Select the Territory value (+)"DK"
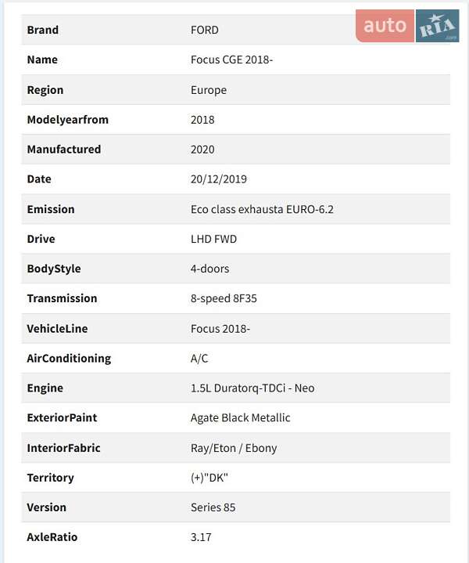The image size is (469, 563). coord(209,478)
